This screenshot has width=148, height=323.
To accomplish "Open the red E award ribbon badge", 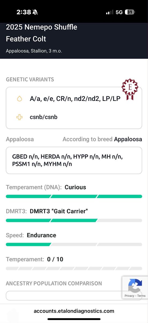I will click(130, 90).
